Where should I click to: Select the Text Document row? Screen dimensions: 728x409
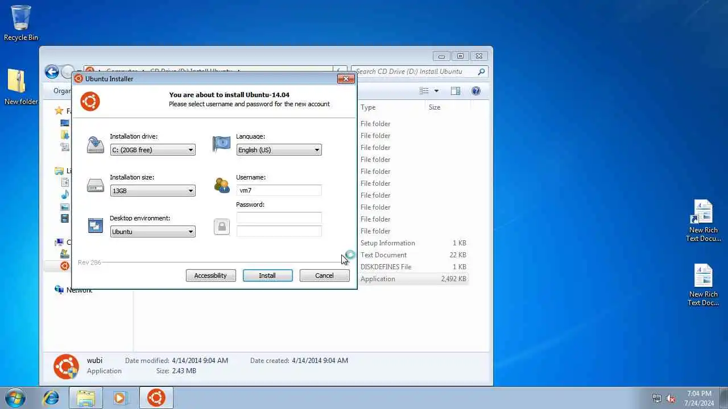click(413, 255)
